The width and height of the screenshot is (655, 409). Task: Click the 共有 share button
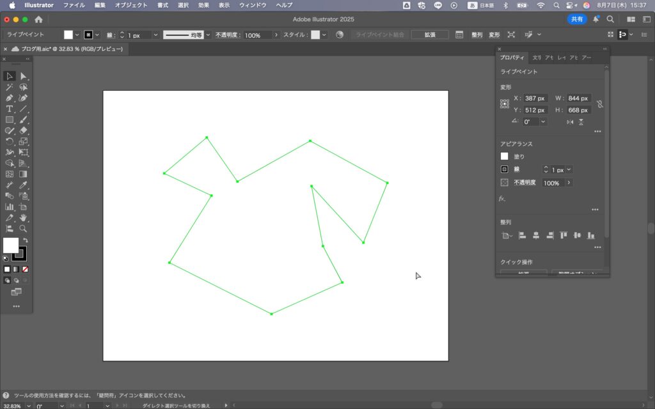pyautogui.click(x=577, y=19)
